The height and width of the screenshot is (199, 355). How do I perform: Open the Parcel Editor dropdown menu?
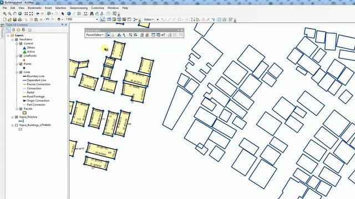pyautogui.click(x=95, y=35)
